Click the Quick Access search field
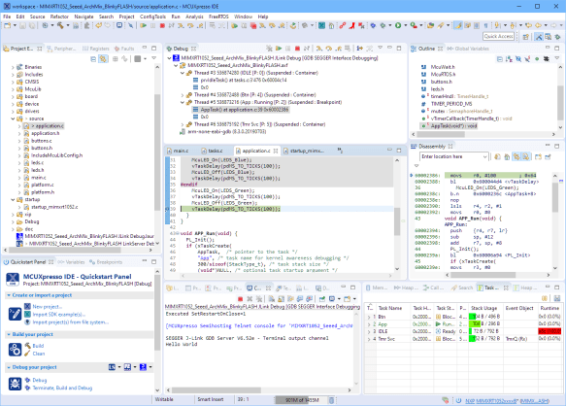 [498, 37]
